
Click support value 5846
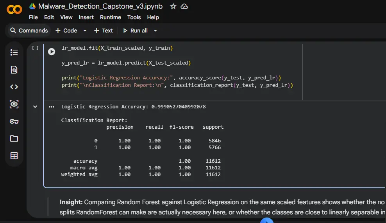pos(214,141)
